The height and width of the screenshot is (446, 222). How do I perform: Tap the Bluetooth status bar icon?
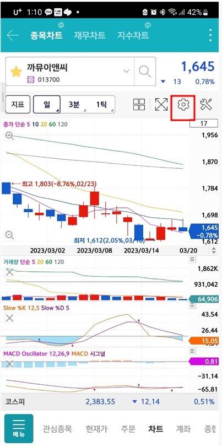pyautogui.click(x=163, y=12)
